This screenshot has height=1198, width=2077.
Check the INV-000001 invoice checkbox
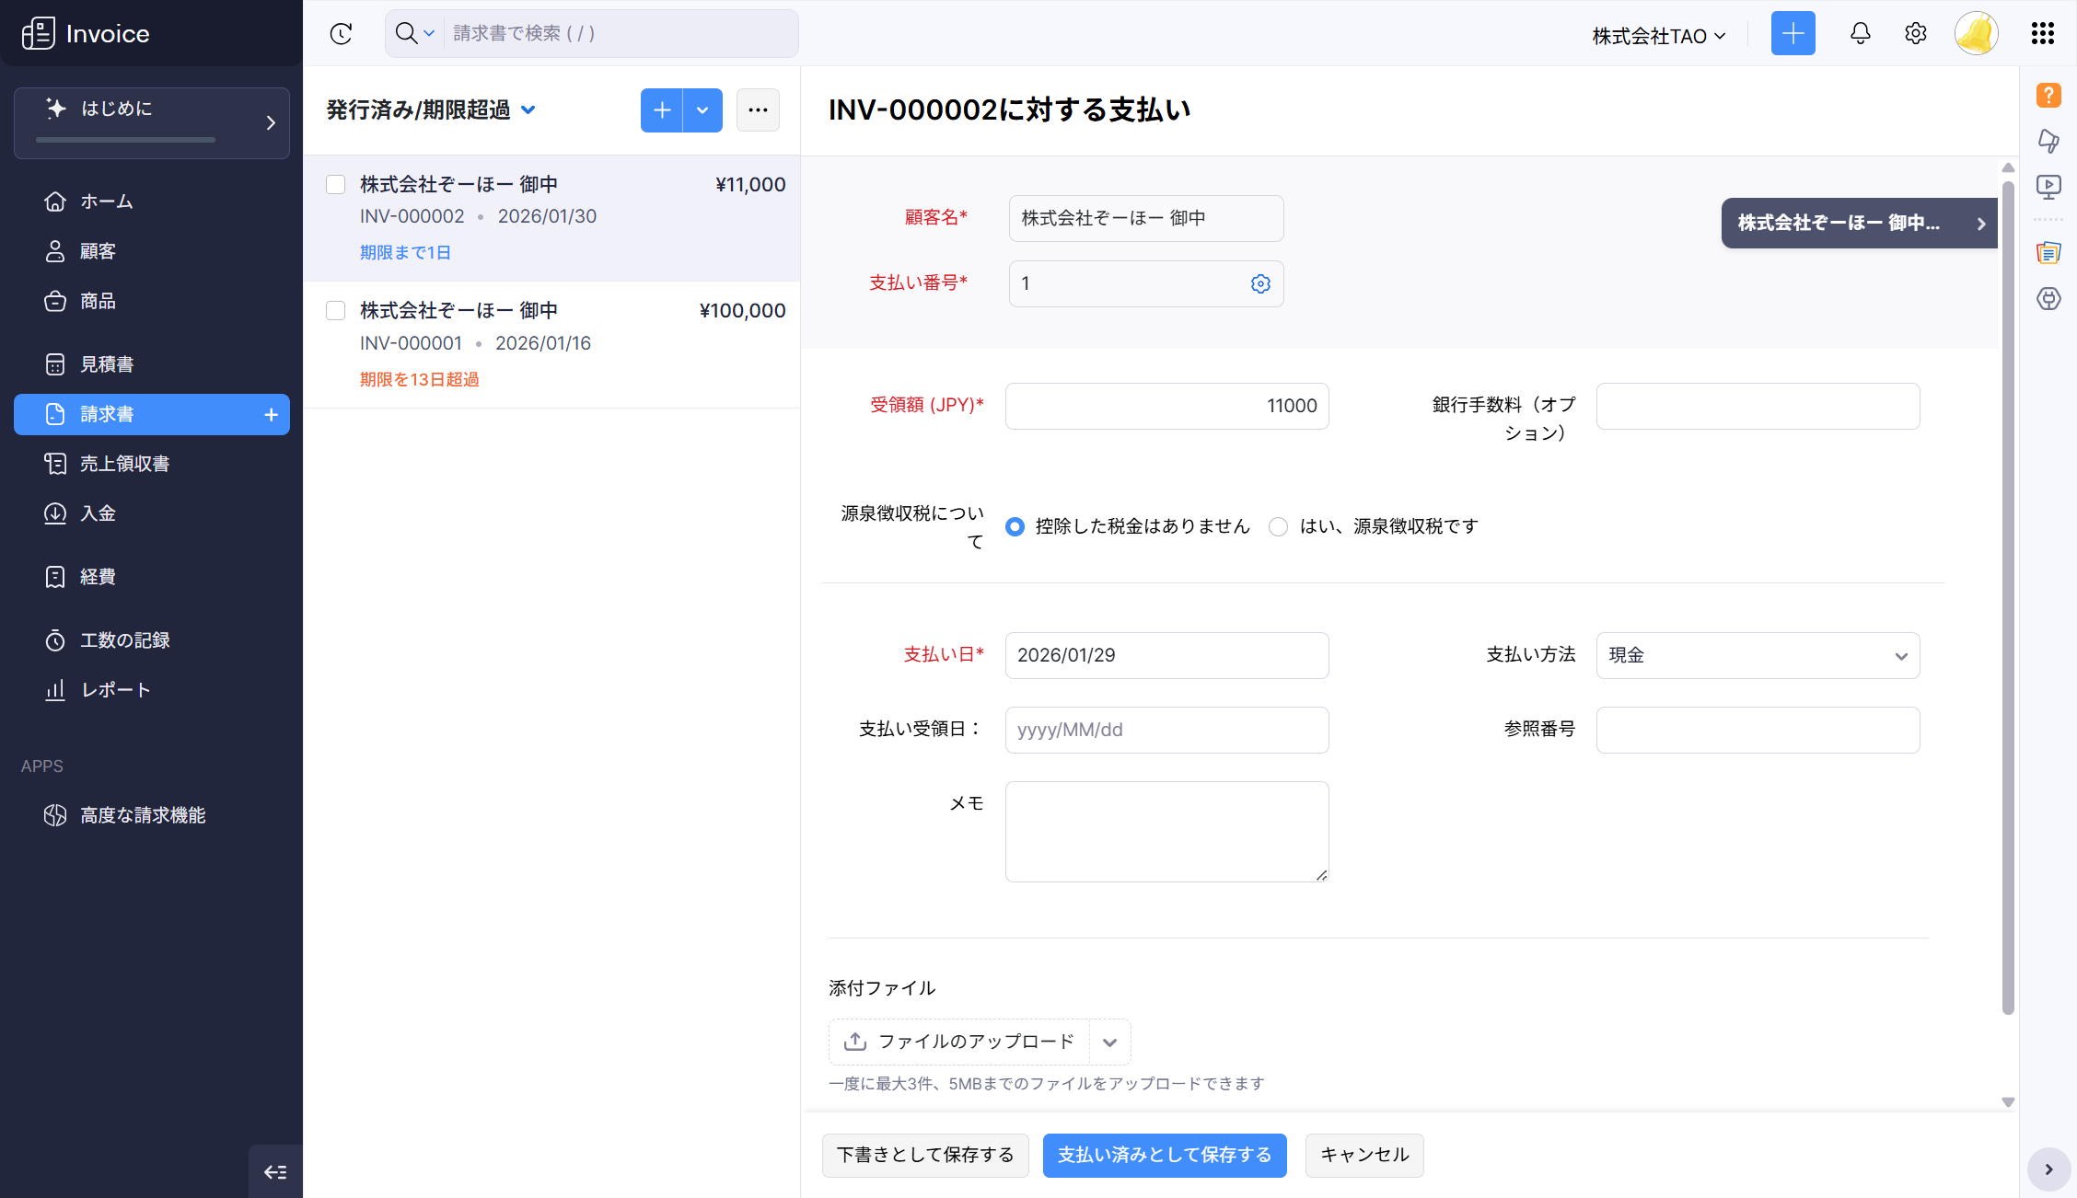coord(336,311)
